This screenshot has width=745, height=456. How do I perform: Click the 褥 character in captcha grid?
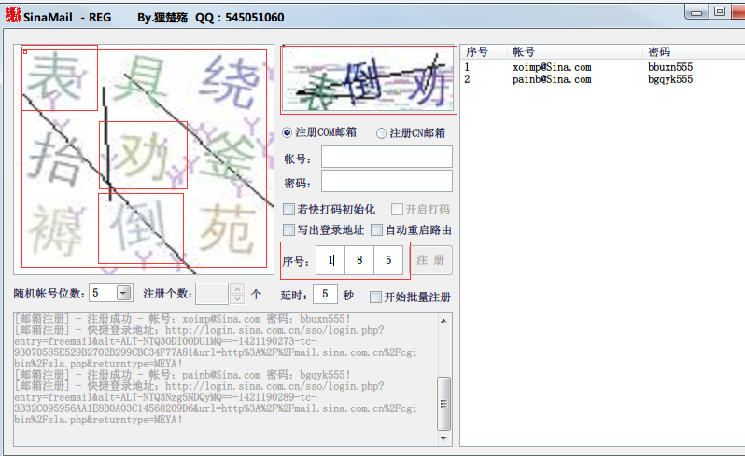(x=56, y=230)
